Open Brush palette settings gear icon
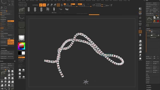 click(15, 61)
